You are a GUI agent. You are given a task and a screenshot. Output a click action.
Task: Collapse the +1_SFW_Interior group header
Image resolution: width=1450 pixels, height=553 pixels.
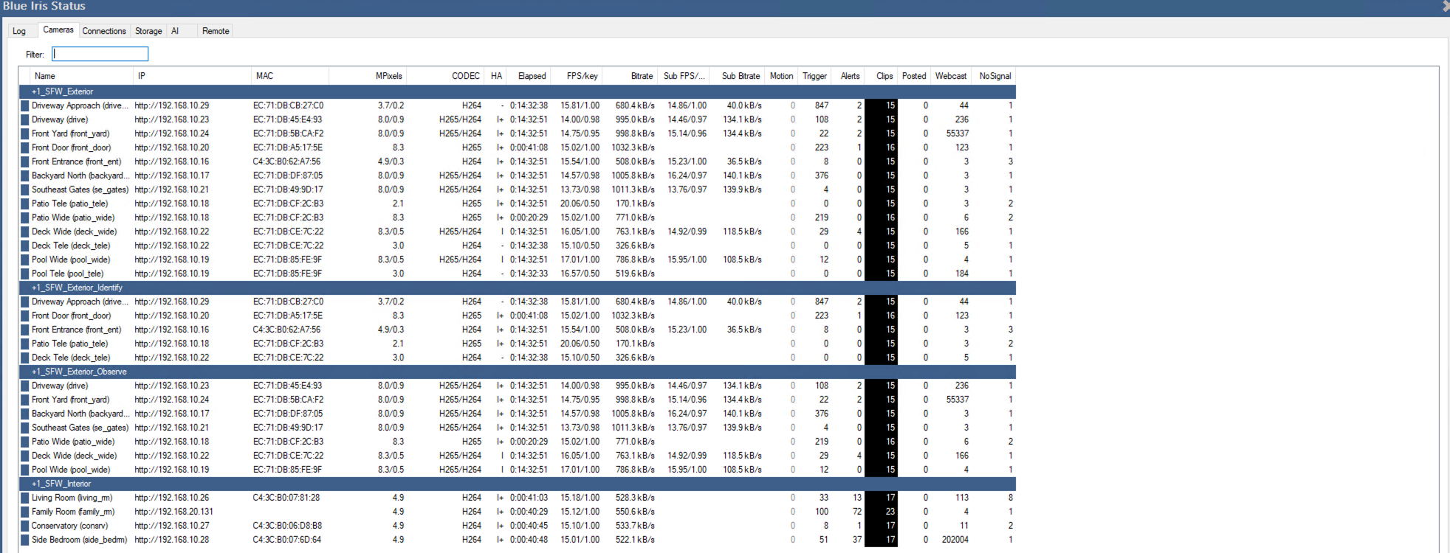(x=517, y=484)
